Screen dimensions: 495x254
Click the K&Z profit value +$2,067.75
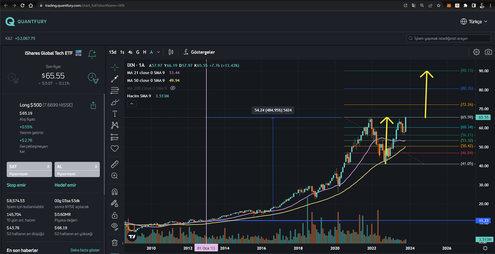[x=25, y=38]
